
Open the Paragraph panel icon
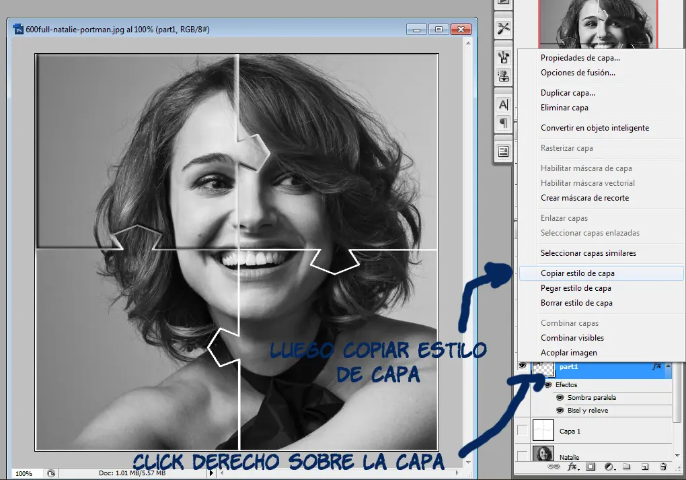[x=503, y=123]
